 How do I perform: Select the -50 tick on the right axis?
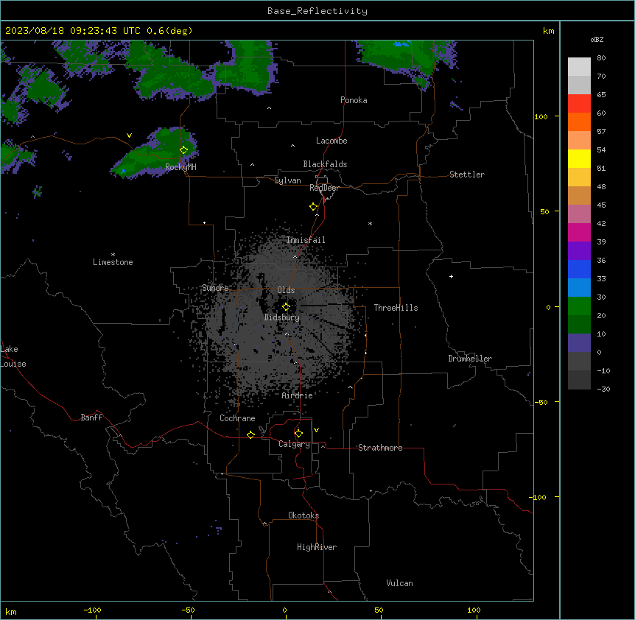(x=541, y=402)
